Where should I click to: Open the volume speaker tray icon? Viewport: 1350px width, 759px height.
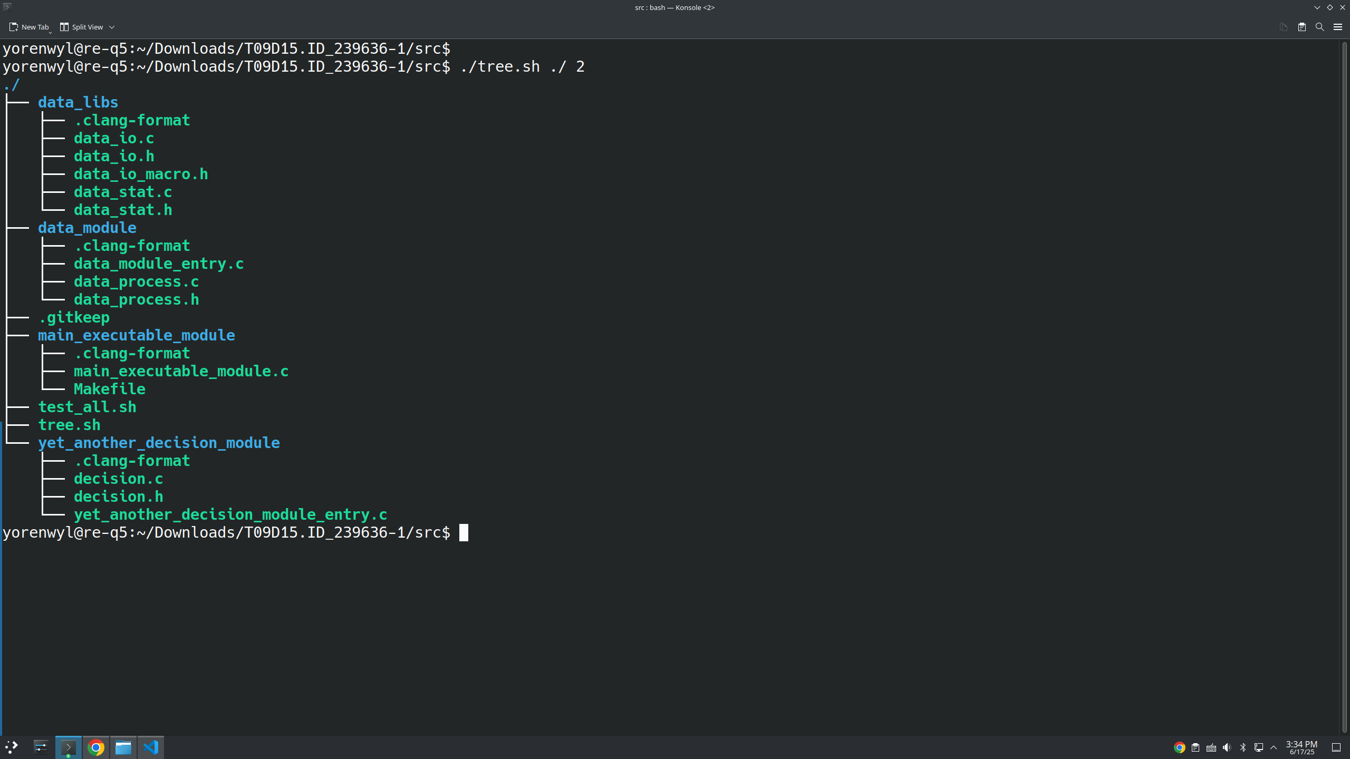coord(1227,747)
